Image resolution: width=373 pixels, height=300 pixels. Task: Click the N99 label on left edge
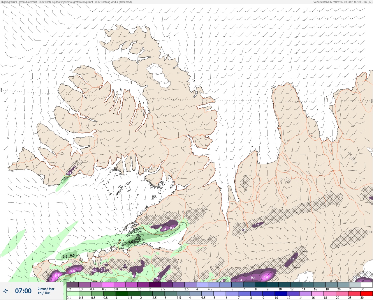click(1, 91)
